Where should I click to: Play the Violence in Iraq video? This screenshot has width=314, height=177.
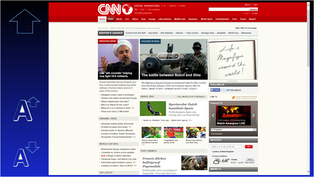[x=168, y=56]
